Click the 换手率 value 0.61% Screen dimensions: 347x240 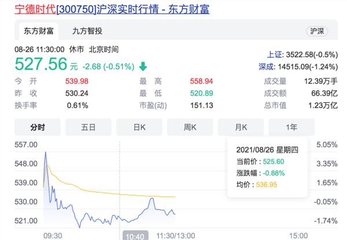tap(77, 105)
